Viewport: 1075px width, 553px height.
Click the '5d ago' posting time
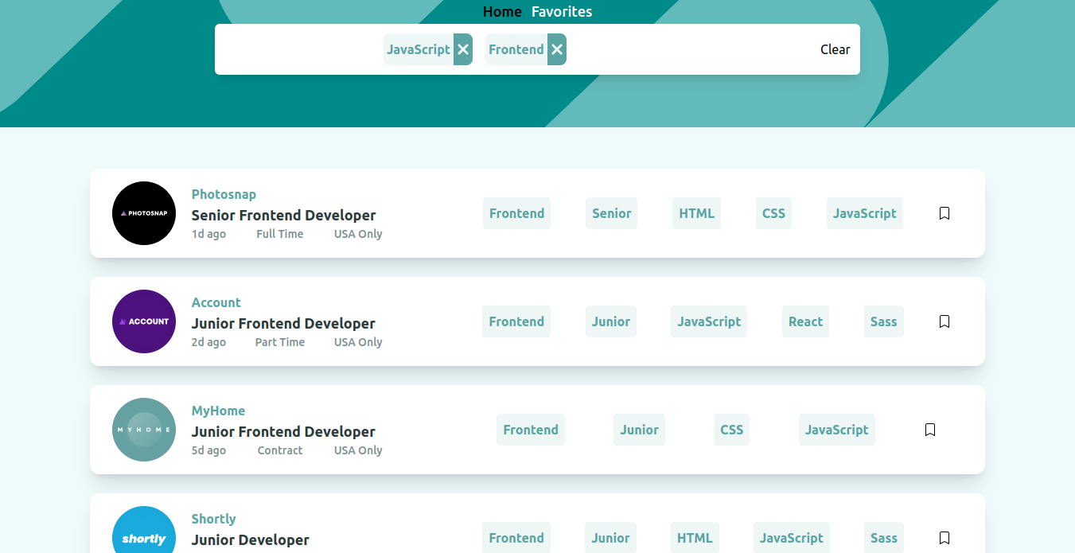coord(208,450)
